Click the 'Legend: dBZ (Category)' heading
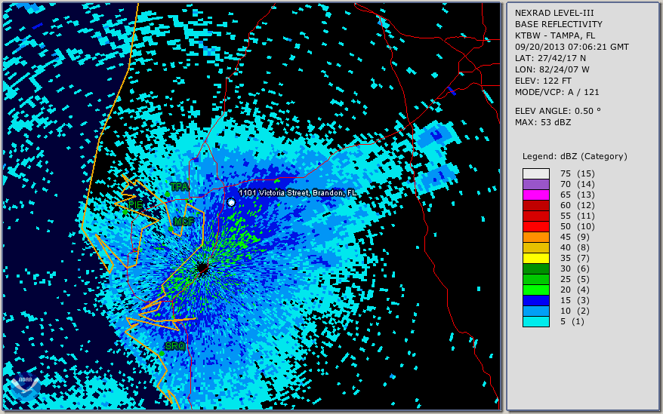Viewport: 663px width, 414px height. [575, 156]
